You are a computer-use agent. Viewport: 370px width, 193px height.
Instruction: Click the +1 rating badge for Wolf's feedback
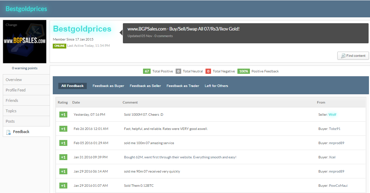tap(63, 115)
